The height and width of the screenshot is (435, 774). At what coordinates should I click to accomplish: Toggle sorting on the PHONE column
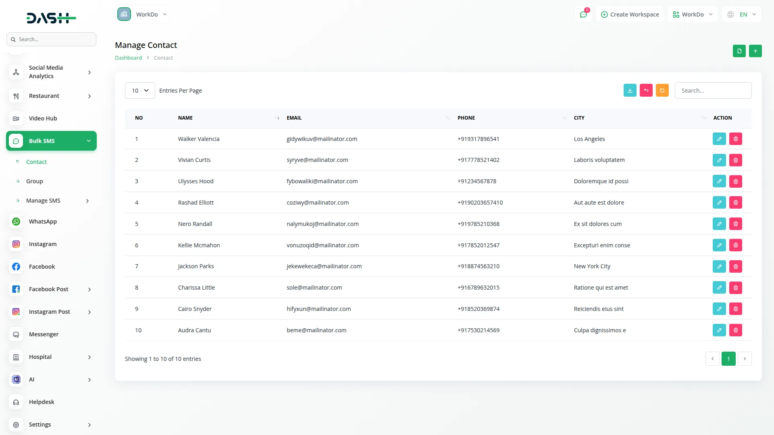564,118
